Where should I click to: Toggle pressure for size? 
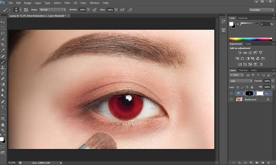(x=130, y=10)
